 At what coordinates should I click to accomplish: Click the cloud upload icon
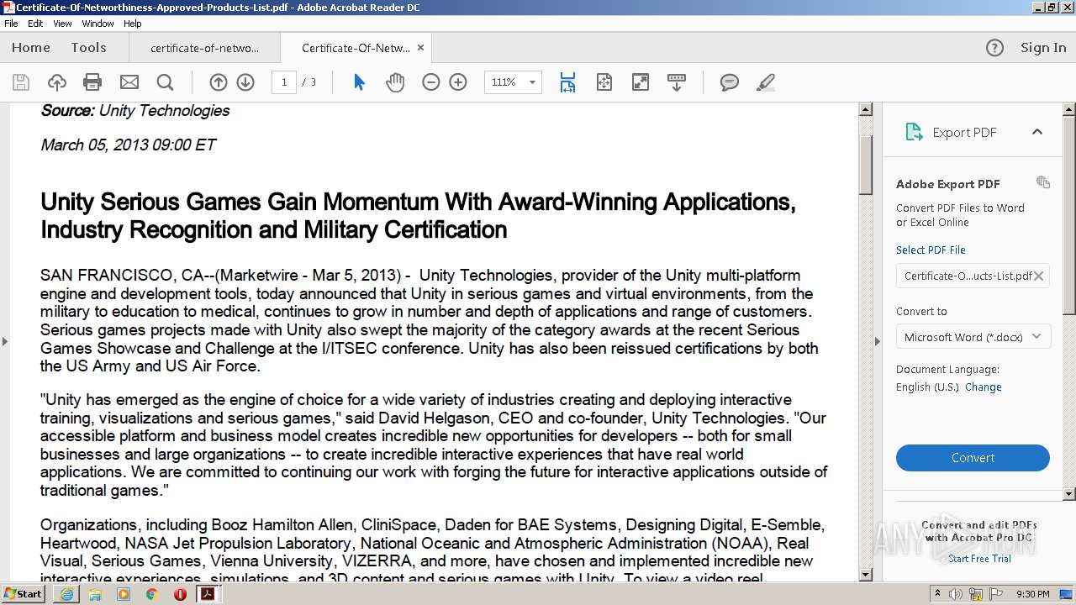(x=56, y=82)
